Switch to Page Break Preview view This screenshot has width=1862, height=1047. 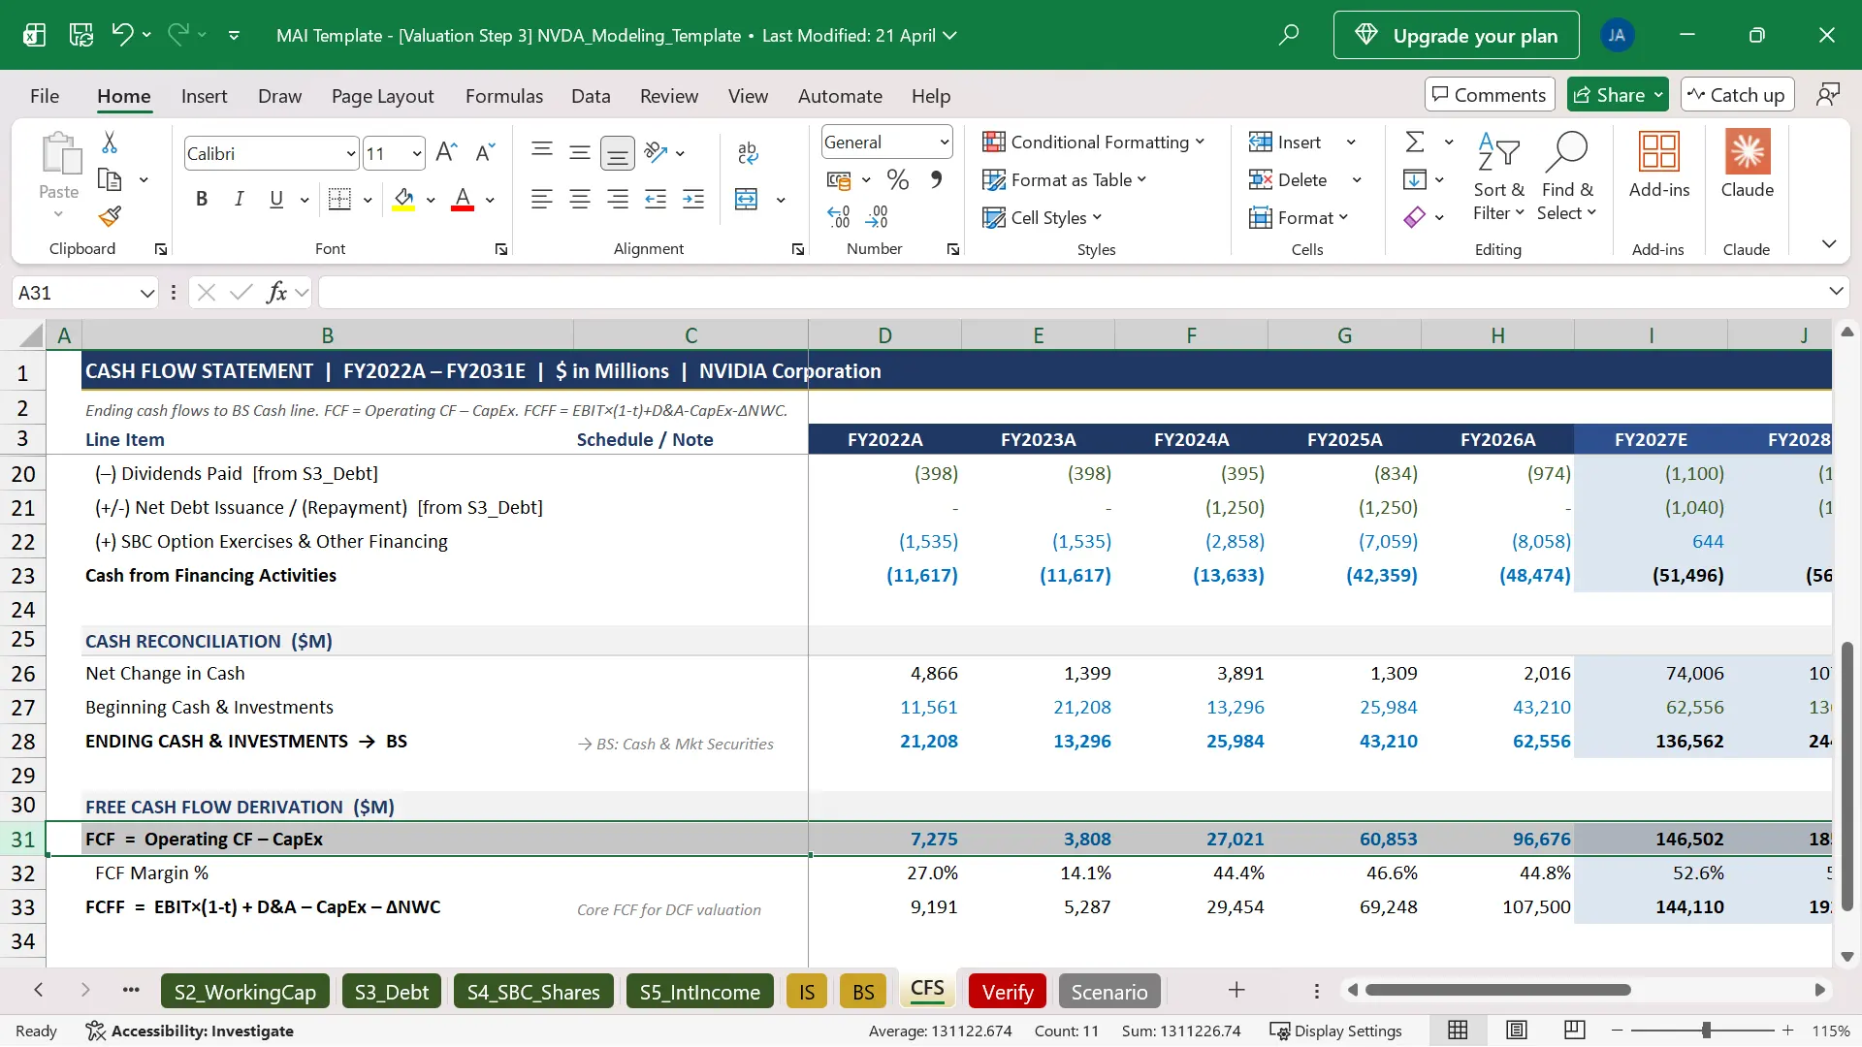coord(1575,1030)
